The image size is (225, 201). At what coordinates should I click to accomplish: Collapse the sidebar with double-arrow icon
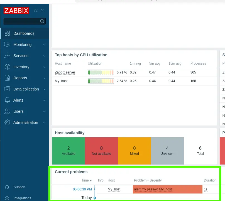pos(36,11)
